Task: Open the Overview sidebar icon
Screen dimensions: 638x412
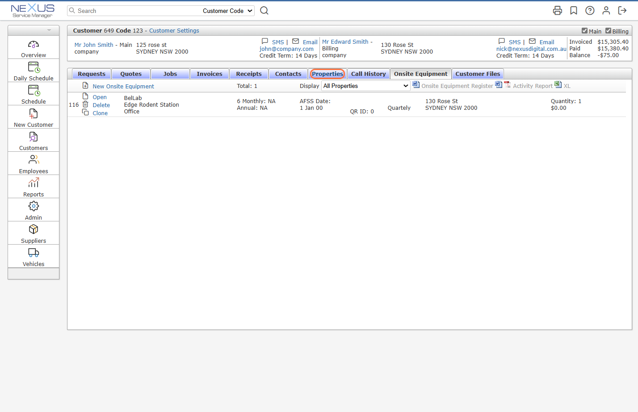Action: (34, 44)
